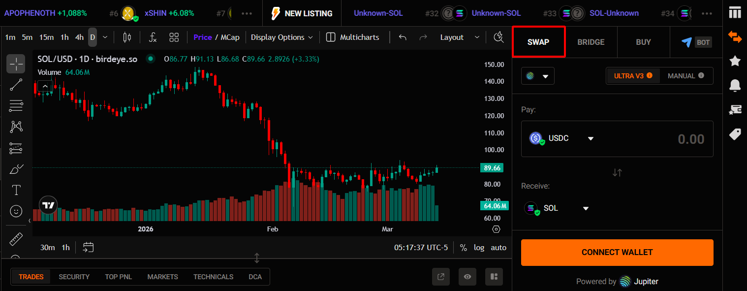This screenshot has height=291, width=747.
Task: Select the Text annotation tool
Action: [x=16, y=190]
